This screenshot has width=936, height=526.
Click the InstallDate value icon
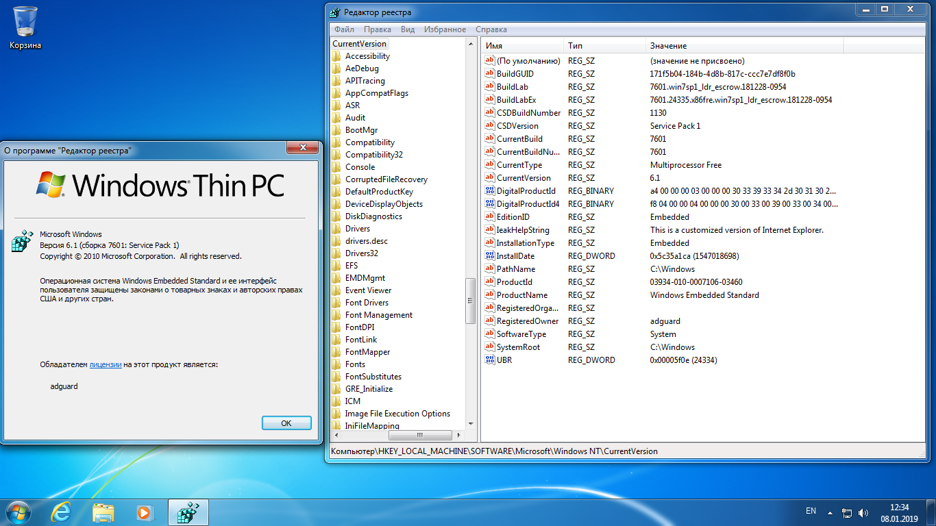tap(489, 255)
